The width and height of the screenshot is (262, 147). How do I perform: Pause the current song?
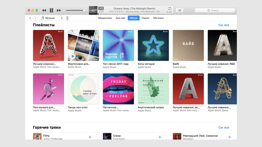pos(51,10)
